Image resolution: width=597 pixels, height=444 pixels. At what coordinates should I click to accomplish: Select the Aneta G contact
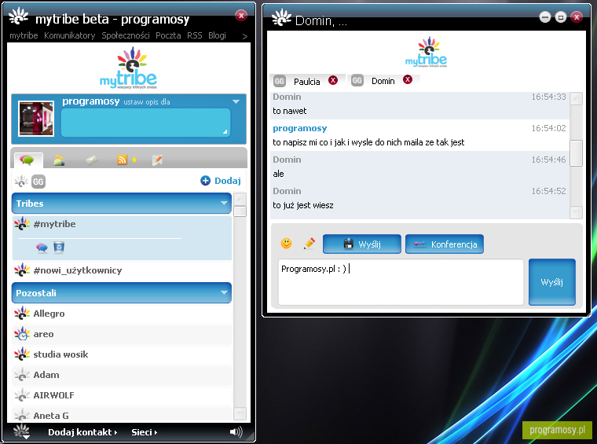(122, 415)
